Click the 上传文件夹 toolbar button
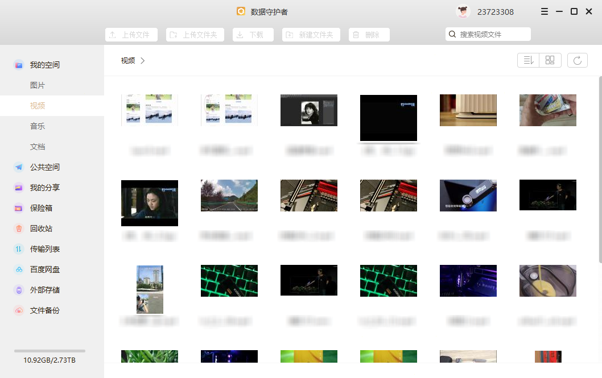The width and height of the screenshot is (602, 378). tap(195, 35)
